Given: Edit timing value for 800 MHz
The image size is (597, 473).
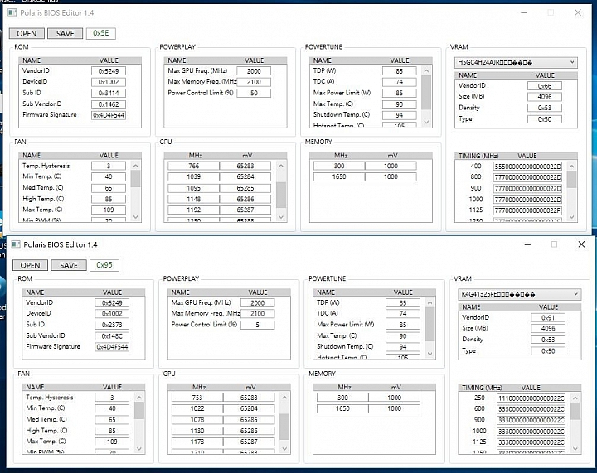Looking at the screenshot, I should pyautogui.click(x=527, y=177).
